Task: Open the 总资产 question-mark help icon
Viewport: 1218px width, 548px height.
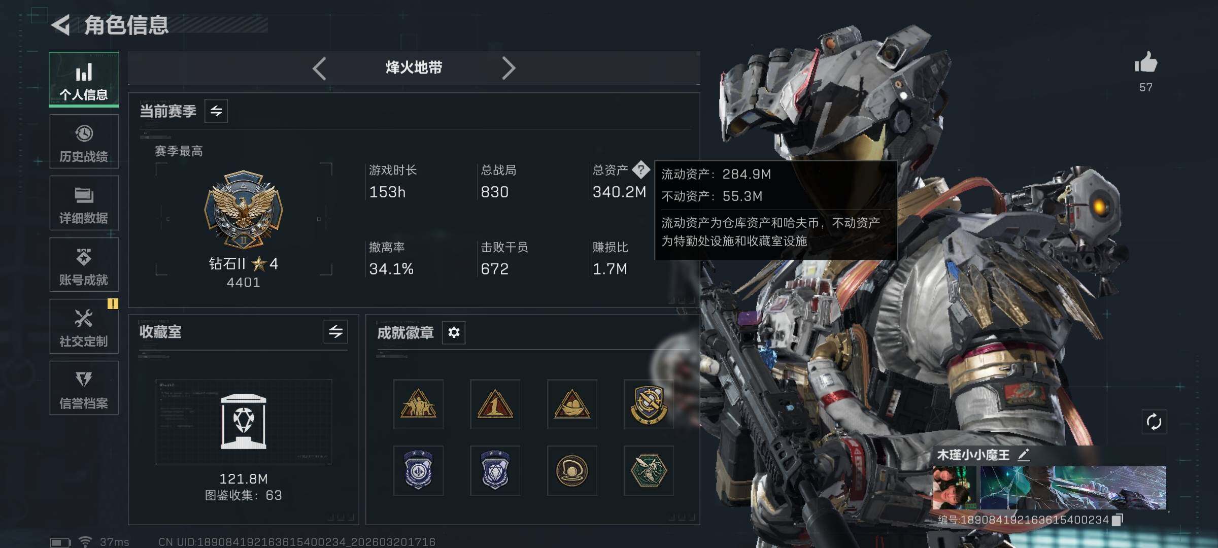Action: 641,169
